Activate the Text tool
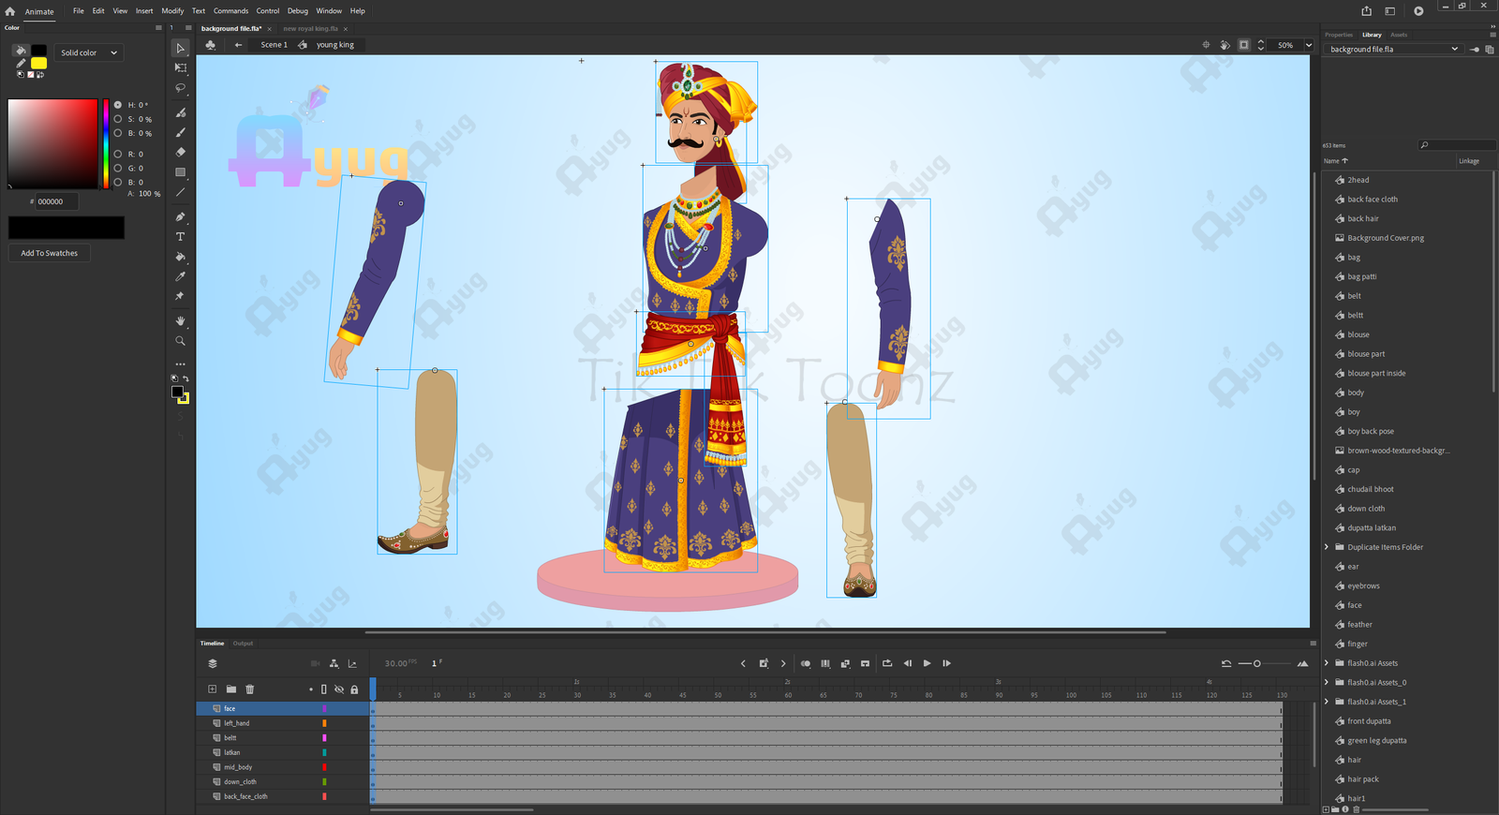Image resolution: width=1499 pixels, height=815 pixels. coord(181,237)
